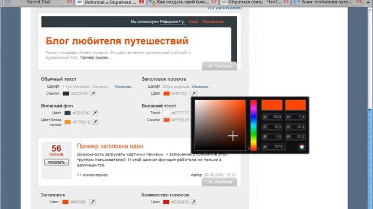Step brightness B value 100 with spinner

[x=304, y=137]
